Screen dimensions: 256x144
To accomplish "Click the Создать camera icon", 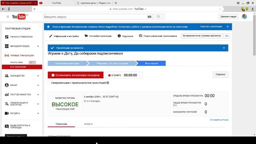I will pos(7,113).
